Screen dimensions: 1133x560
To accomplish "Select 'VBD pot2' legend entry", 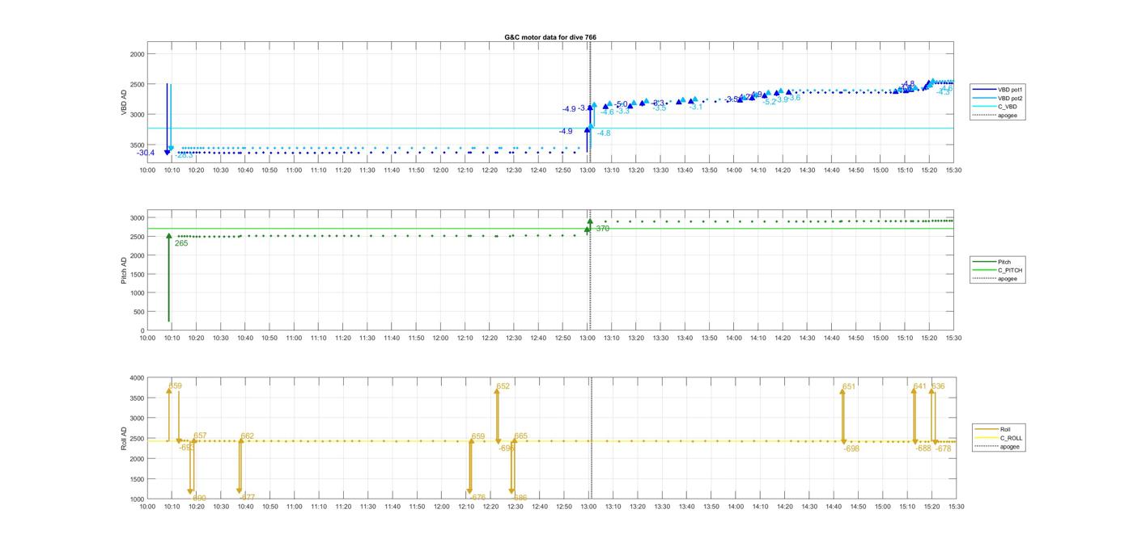I will coord(1010,98).
